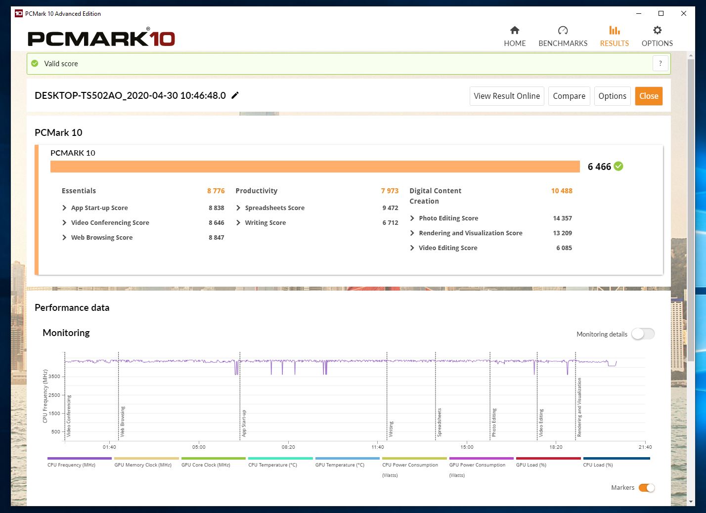The image size is (706, 513).
Task: Click the green checkmark beside 6 466
Action: (x=618, y=167)
